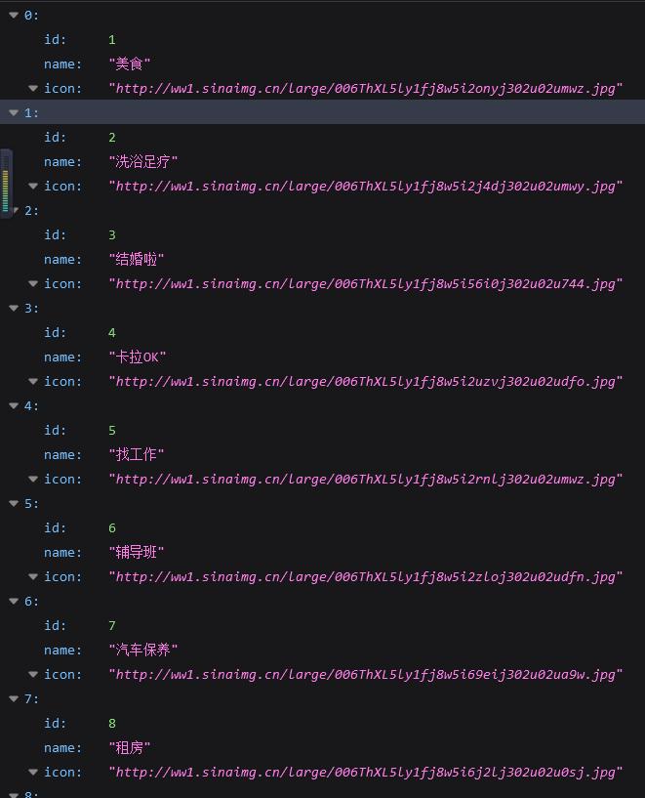Click the name value "辅导班"
Viewport: 645px width, 798px height.
coord(137,553)
